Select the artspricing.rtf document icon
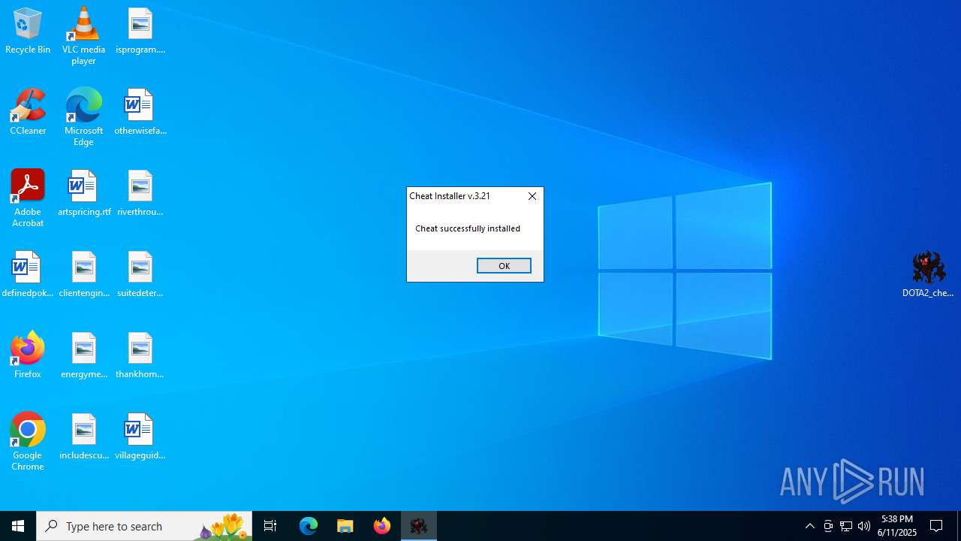 (83, 194)
